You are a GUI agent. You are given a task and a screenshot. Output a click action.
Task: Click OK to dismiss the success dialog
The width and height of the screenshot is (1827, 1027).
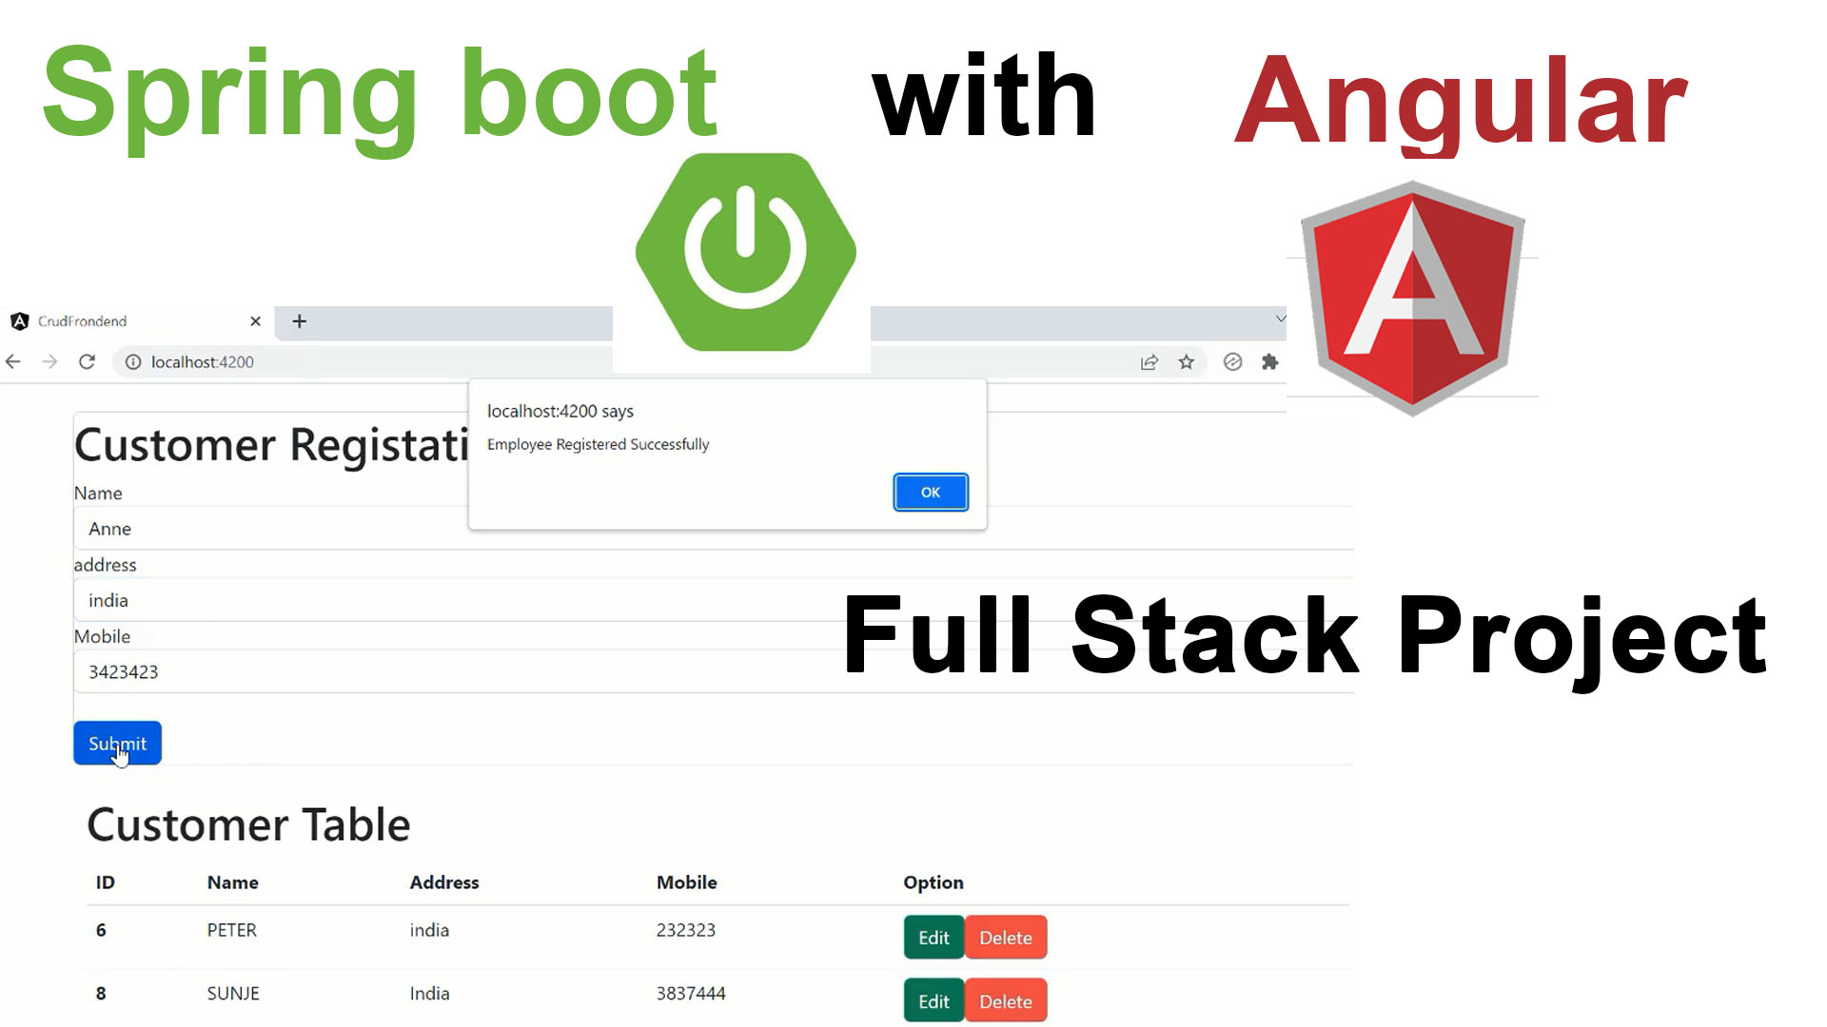[x=931, y=491]
